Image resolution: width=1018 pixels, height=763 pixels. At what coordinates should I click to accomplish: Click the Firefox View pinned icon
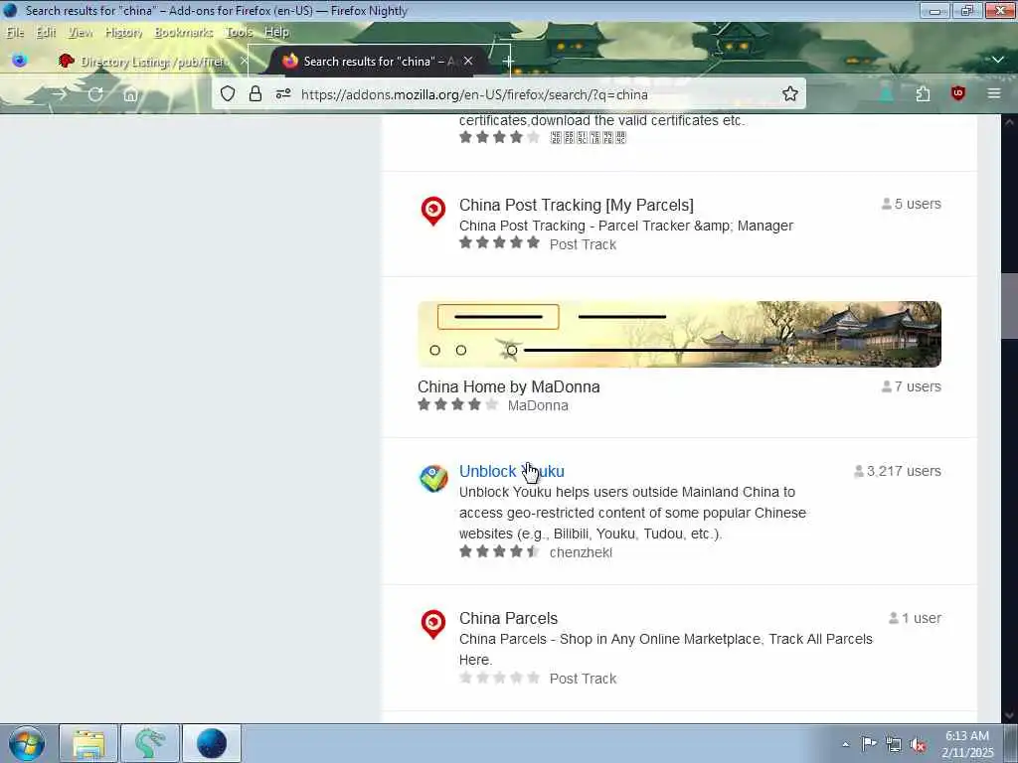pyautogui.click(x=20, y=61)
